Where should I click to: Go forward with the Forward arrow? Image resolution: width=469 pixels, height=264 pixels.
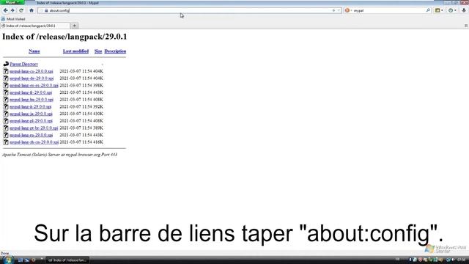click(12, 10)
